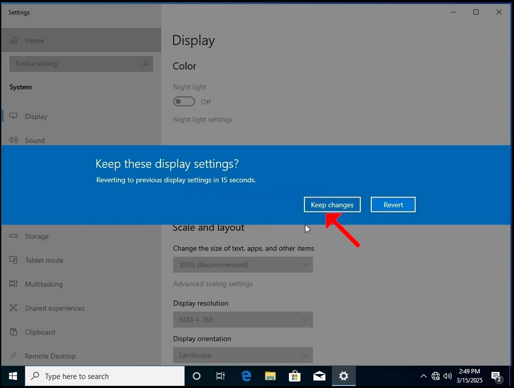Viewport: 514px width, 388px height.
Task: Show hidden system tray icons
Action: [424, 376]
